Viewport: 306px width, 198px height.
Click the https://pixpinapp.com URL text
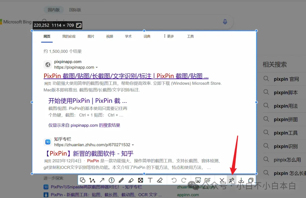(74, 67)
